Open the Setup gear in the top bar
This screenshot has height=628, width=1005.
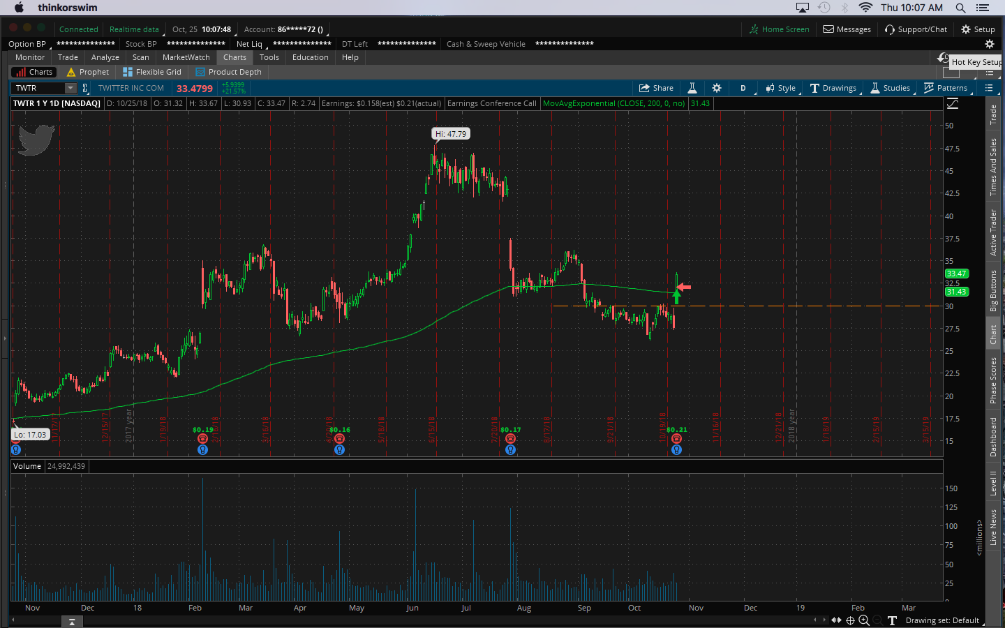(x=978, y=29)
